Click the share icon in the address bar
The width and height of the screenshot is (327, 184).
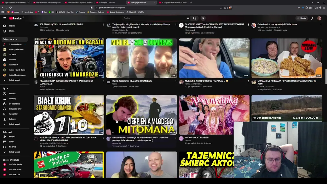(x=225, y=8)
